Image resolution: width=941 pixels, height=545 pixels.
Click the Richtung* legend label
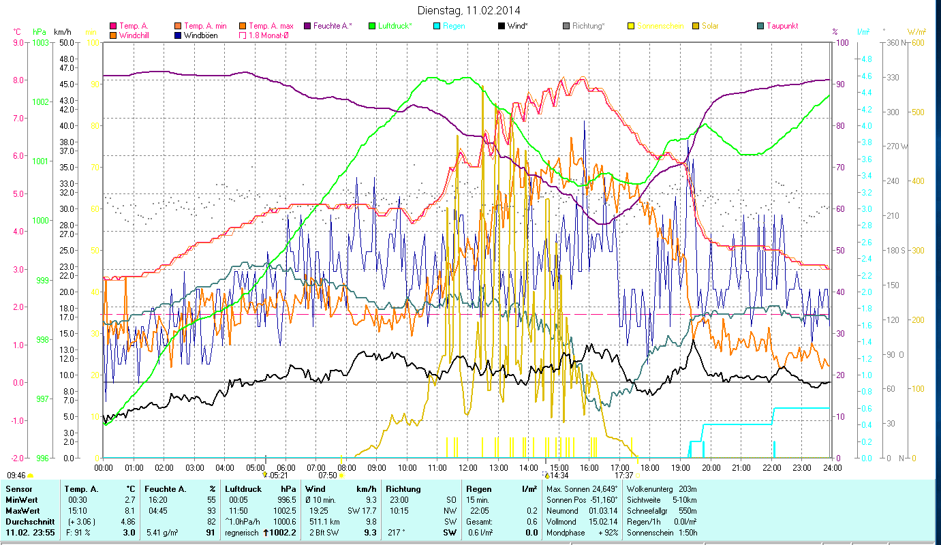tap(589, 26)
